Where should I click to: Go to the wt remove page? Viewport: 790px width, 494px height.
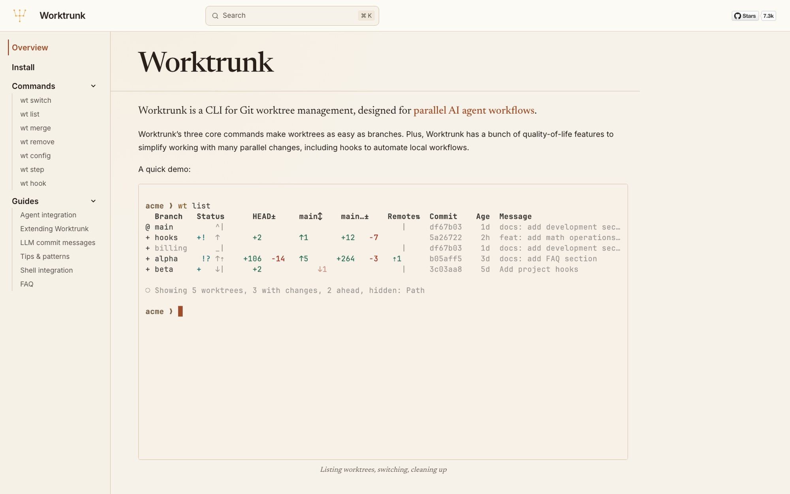coord(38,142)
